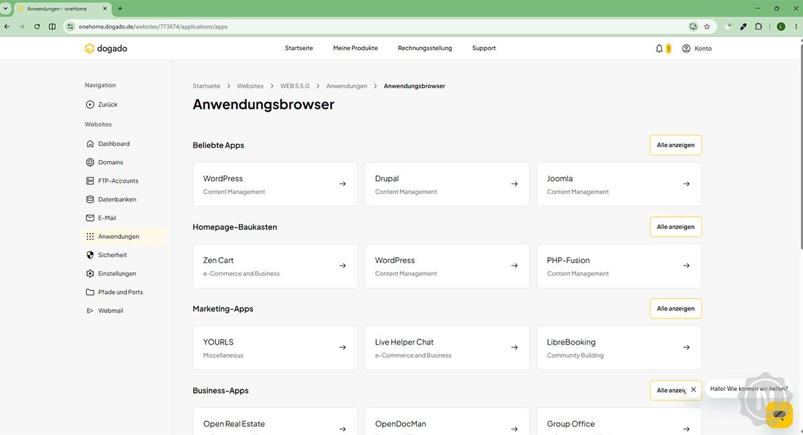Show all Marketing-Apps

pyautogui.click(x=676, y=309)
